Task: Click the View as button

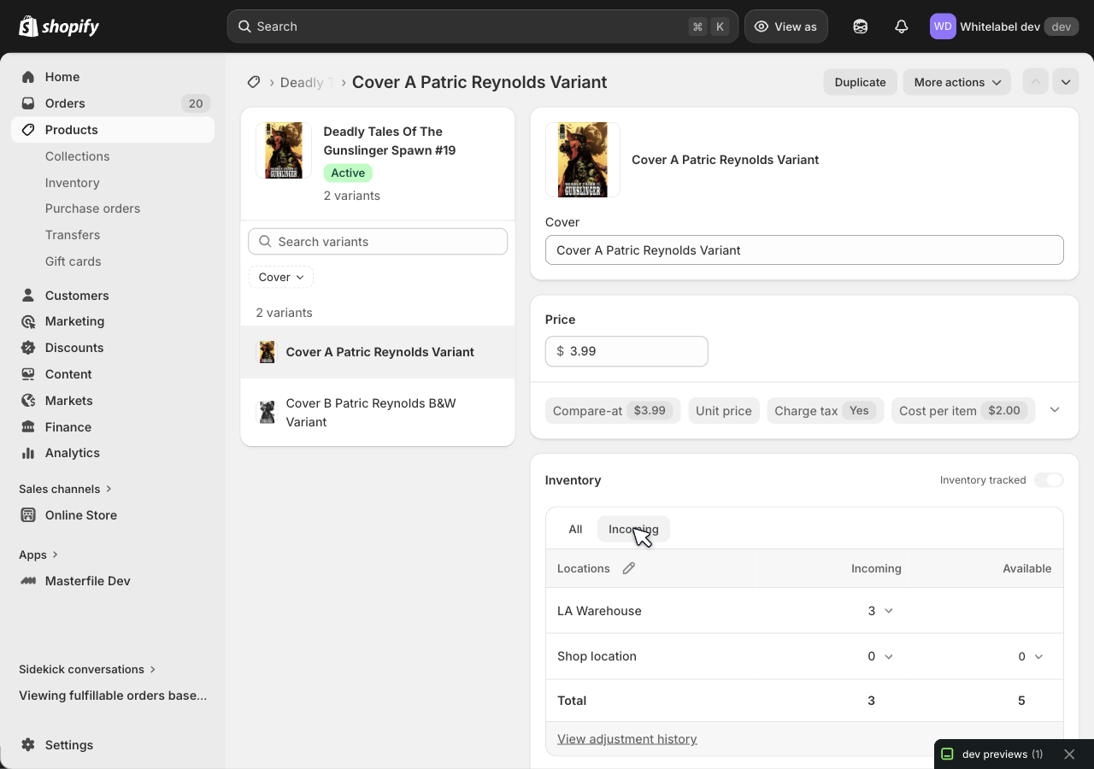Action: coord(786,26)
